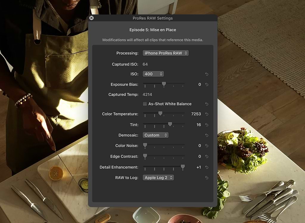
Task: Reset Edge Contrast with its arrow icon
Action: (x=207, y=156)
